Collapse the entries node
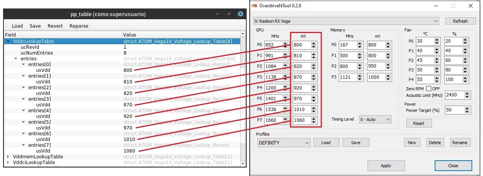Viewport: 483px width, 176px height. click(16, 58)
